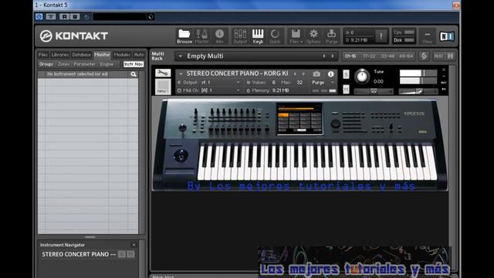Click the Info icon in the toolbar
The image size is (494, 278).
pyautogui.click(x=219, y=36)
